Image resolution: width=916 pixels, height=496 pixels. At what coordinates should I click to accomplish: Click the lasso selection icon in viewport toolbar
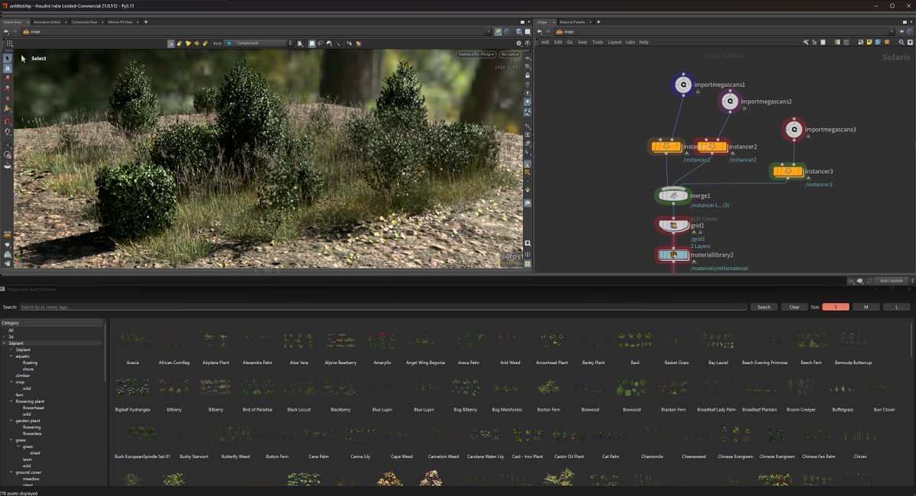tap(321, 43)
